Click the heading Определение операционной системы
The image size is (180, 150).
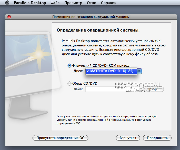click(x=98, y=30)
